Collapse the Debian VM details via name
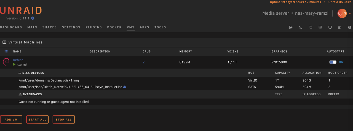 click(x=18, y=60)
